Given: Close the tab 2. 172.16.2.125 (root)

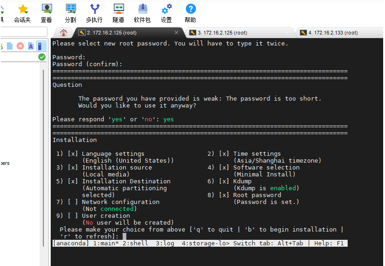Looking at the screenshot, I should click(x=176, y=33).
